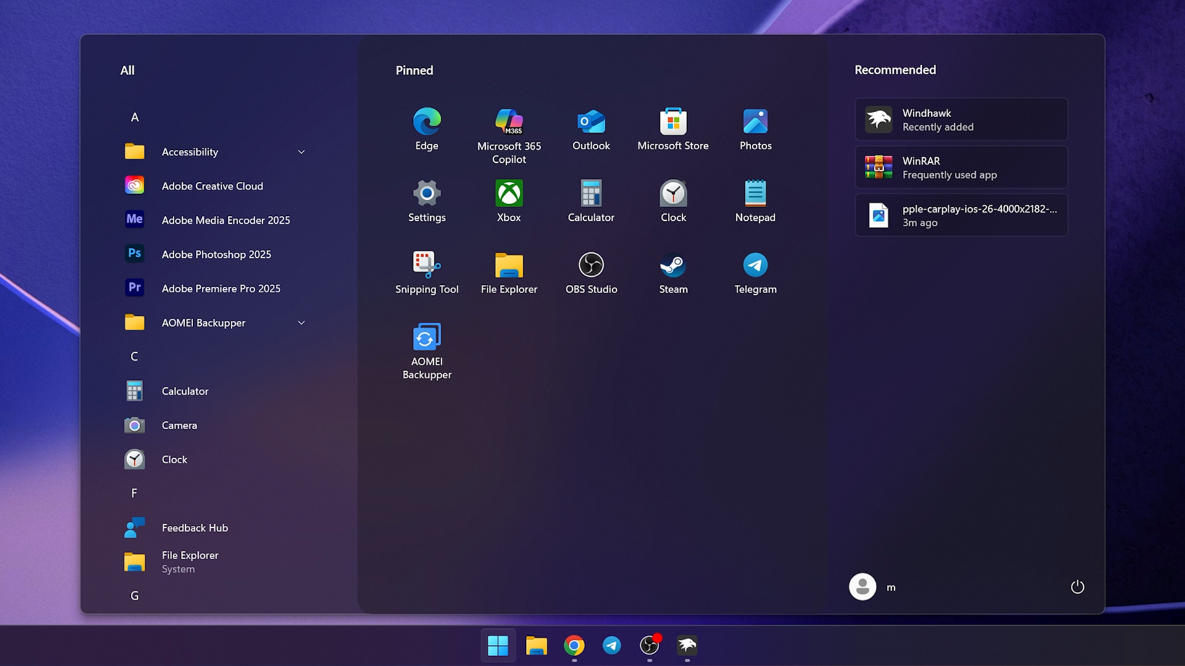The height and width of the screenshot is (666, 1185).
Task: Click letter A section header
Action: point(135,117)
